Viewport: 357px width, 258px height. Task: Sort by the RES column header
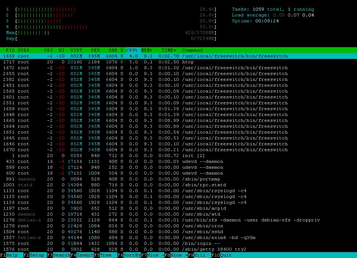click(x=95, y=50)
